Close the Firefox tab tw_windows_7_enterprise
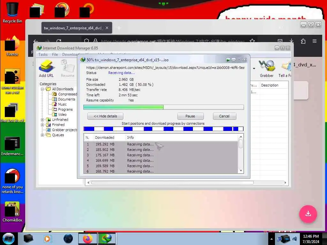 pyautogui.click(x=107, y=28)
